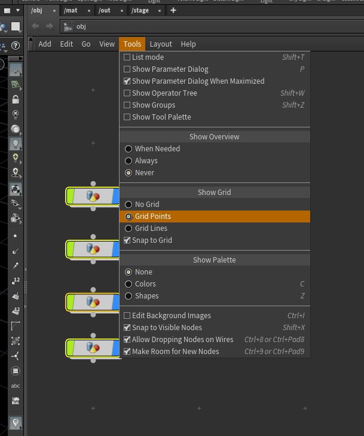This screenshot has height=436, width=364.
Task: Select None under Show Palette
Action: [129, 272]
